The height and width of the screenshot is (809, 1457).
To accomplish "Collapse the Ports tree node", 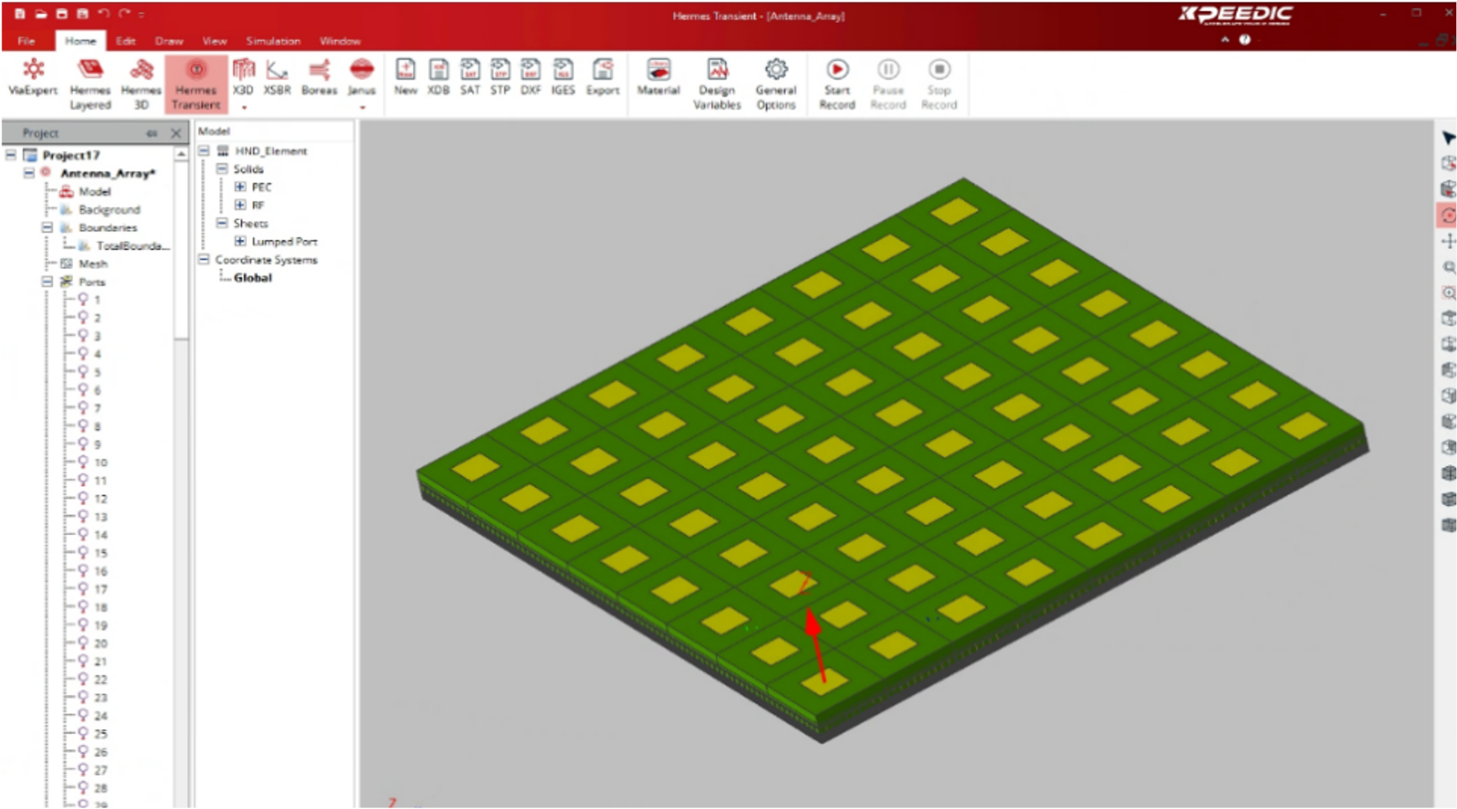I will click(x=48, y=281).
